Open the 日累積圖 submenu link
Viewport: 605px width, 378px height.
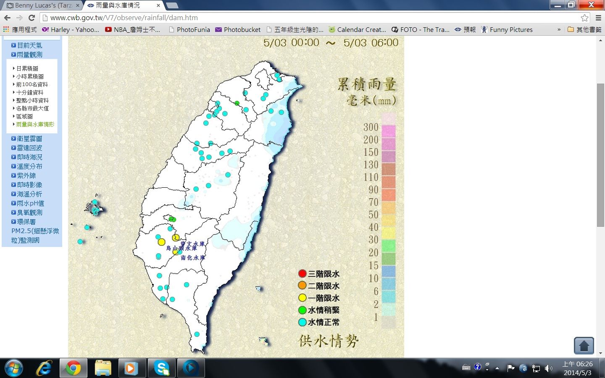click(x=27, y=68)
